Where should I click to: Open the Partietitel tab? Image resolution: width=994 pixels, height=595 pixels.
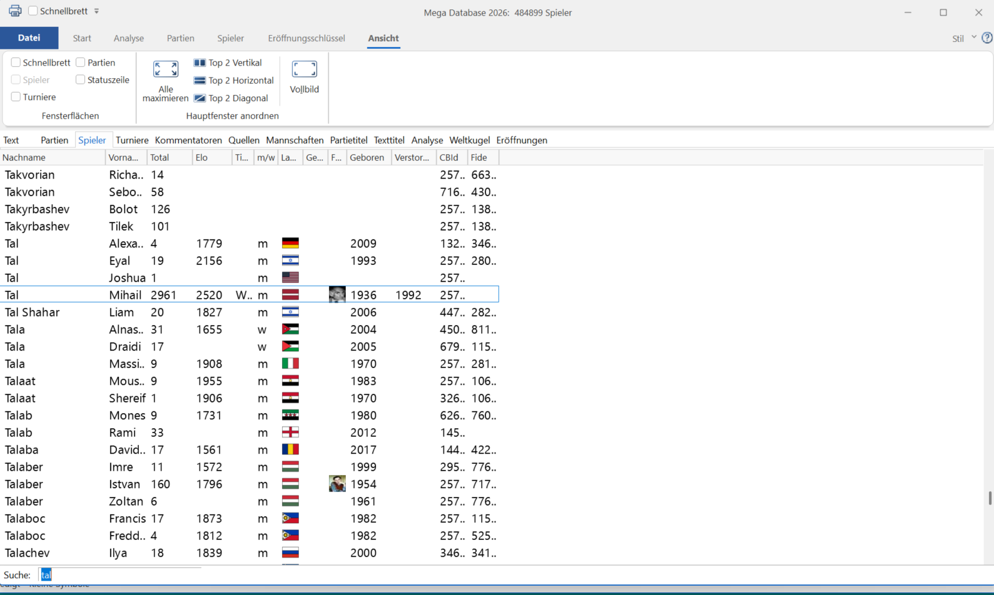coord(348,140)
